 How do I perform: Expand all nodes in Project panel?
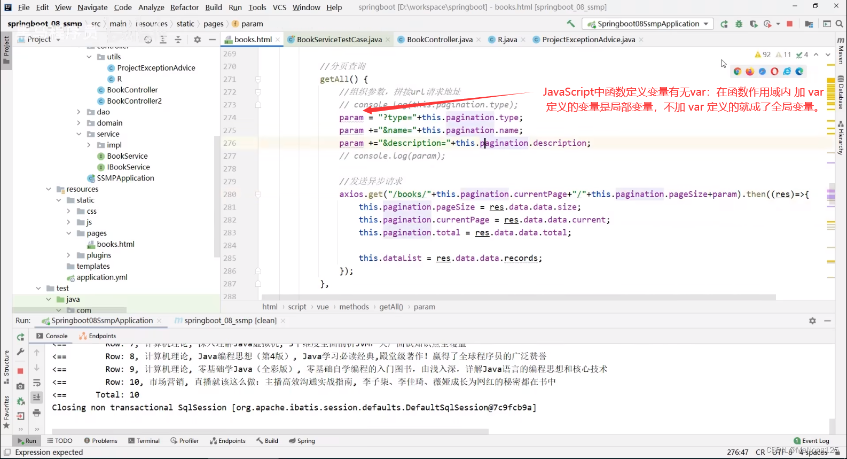(163, 40)
